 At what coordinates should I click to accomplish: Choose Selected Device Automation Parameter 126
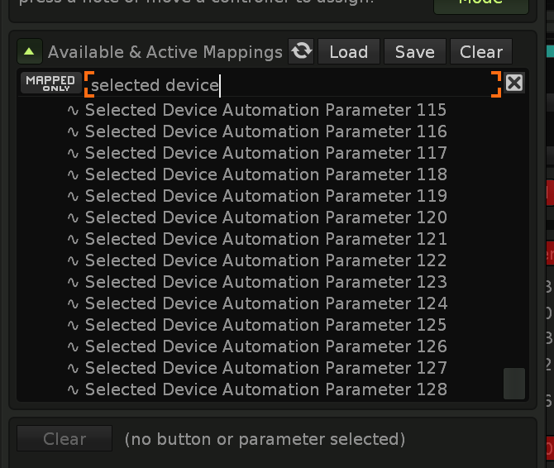265,346
